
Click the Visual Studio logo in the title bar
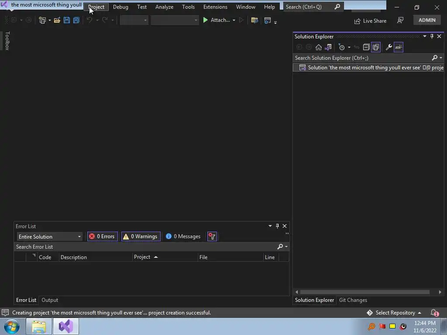tap(4, 4)
